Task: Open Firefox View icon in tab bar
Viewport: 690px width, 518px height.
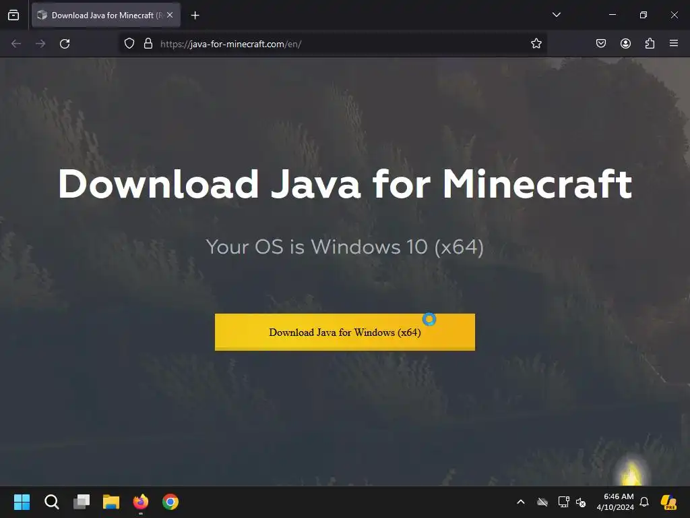Action: [x=13, y=15]
